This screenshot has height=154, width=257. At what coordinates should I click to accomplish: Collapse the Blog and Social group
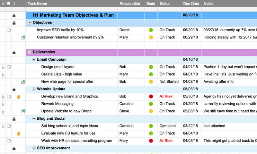pyautogui.click(x=34, y=119)
